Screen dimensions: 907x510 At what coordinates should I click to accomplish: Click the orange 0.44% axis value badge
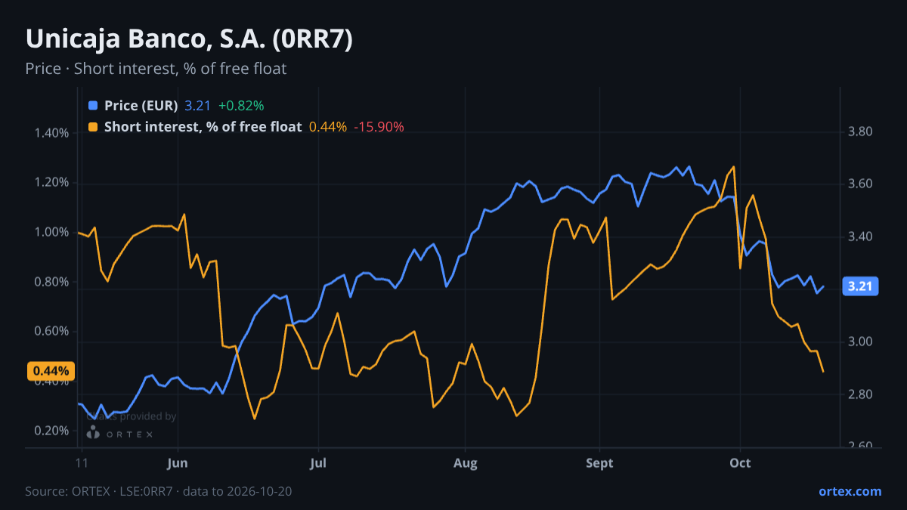tap(51, 371)
